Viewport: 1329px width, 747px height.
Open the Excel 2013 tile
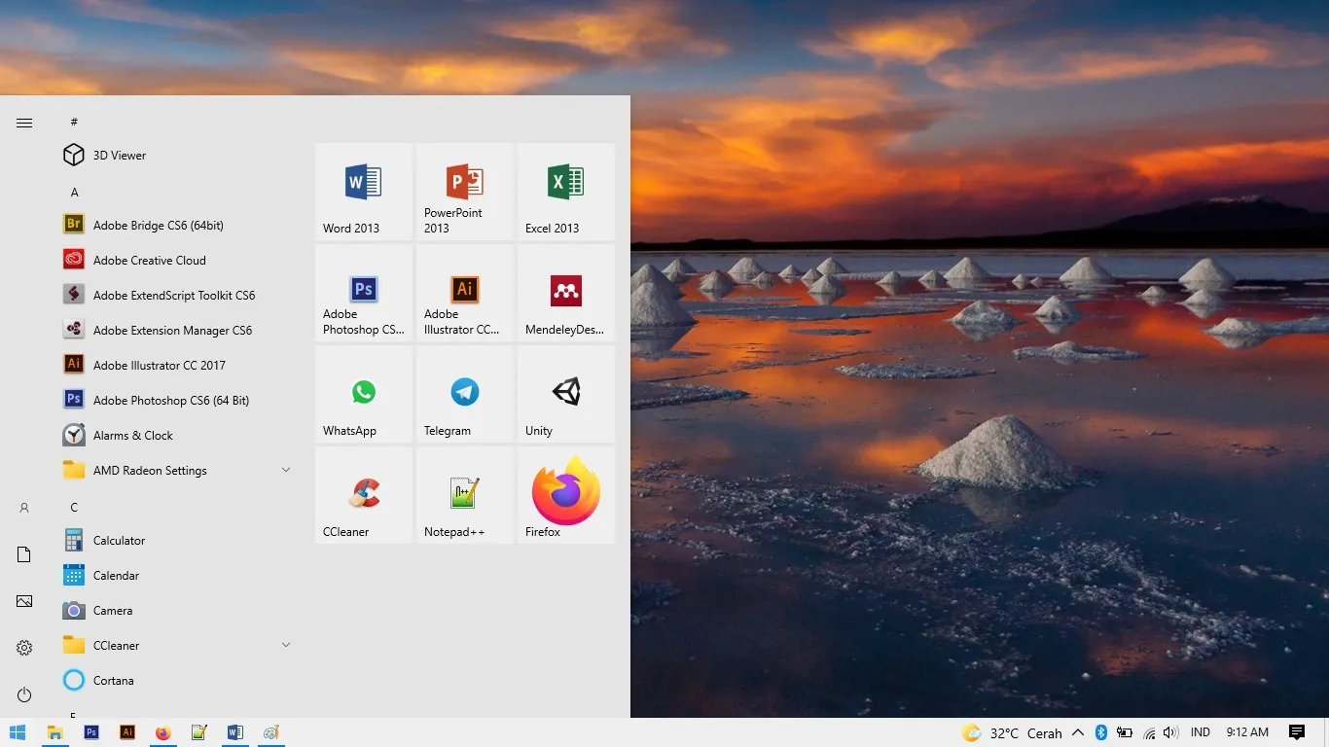[566, 192]
